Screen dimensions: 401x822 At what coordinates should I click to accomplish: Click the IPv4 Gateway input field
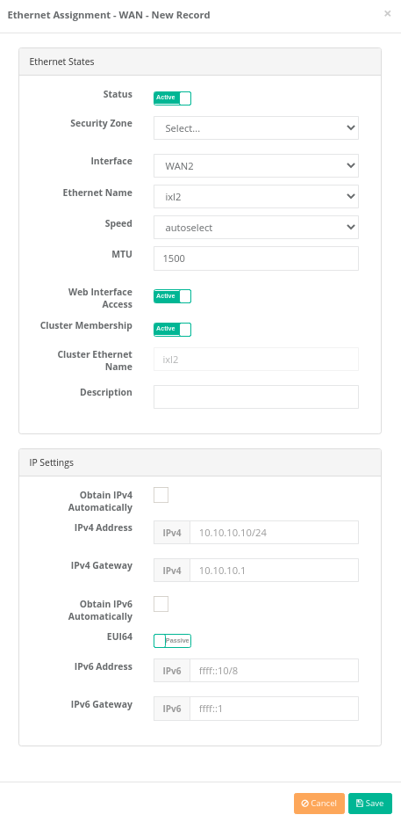275,571
